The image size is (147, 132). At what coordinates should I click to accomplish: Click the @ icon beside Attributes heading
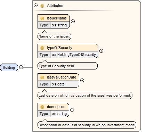42,6
